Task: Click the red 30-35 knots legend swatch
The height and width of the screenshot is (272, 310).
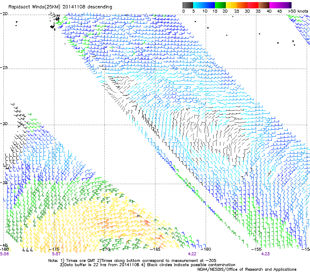Action: tap(253, 5)
